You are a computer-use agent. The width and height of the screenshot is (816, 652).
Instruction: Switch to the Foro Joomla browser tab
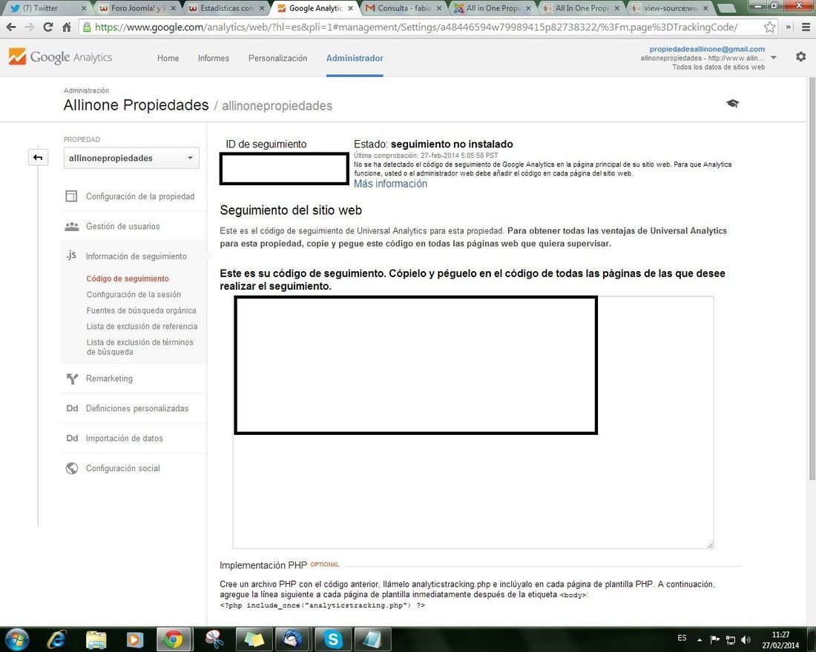pyautogui.click(x=136, y=8)
